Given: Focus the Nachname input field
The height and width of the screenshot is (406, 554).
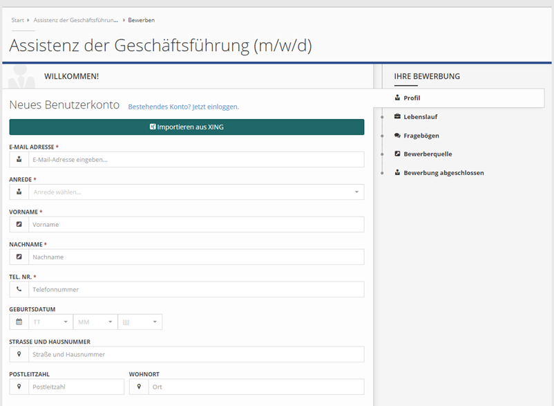Looking at the screenshot, I should point(196,257).
